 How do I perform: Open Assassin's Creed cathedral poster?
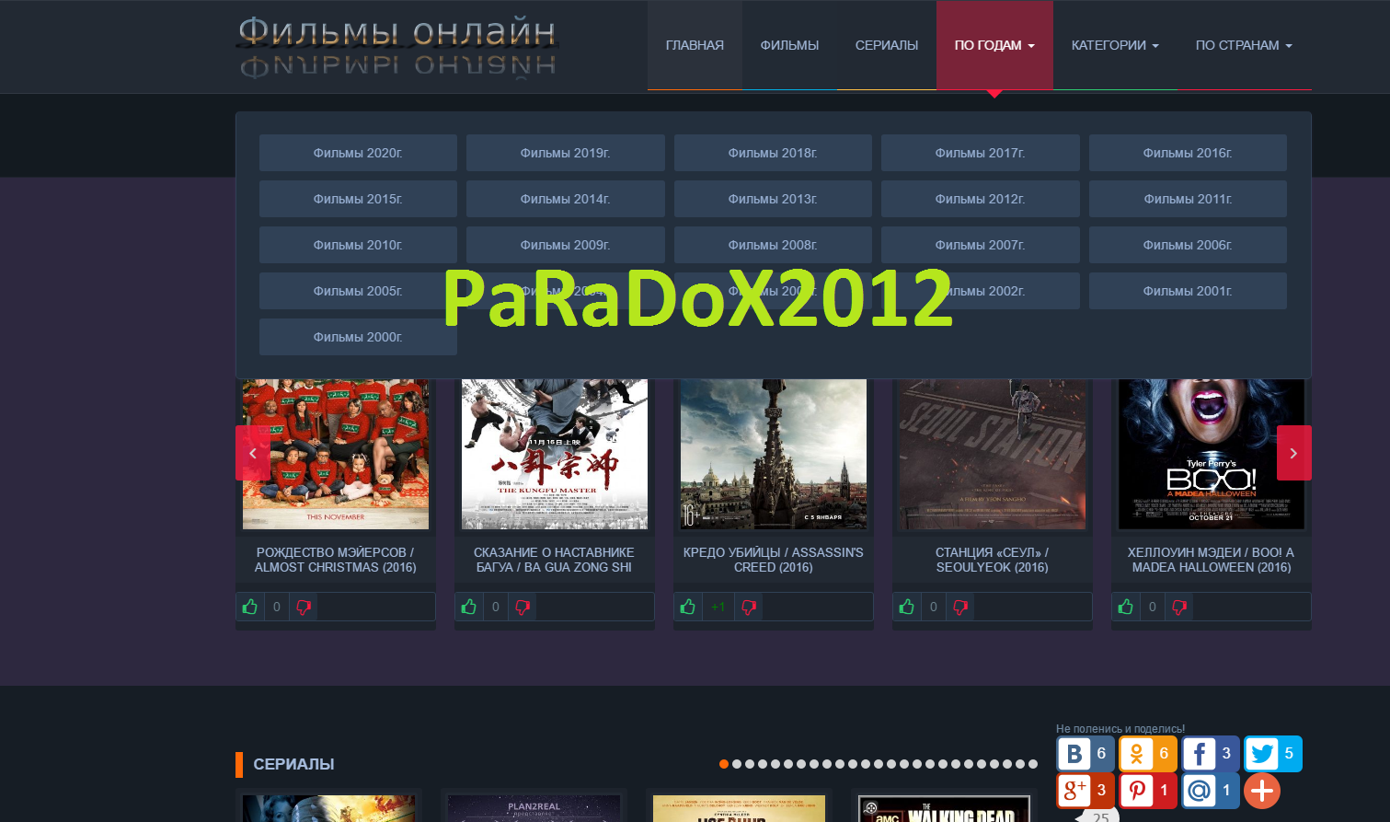pos(774,454)
